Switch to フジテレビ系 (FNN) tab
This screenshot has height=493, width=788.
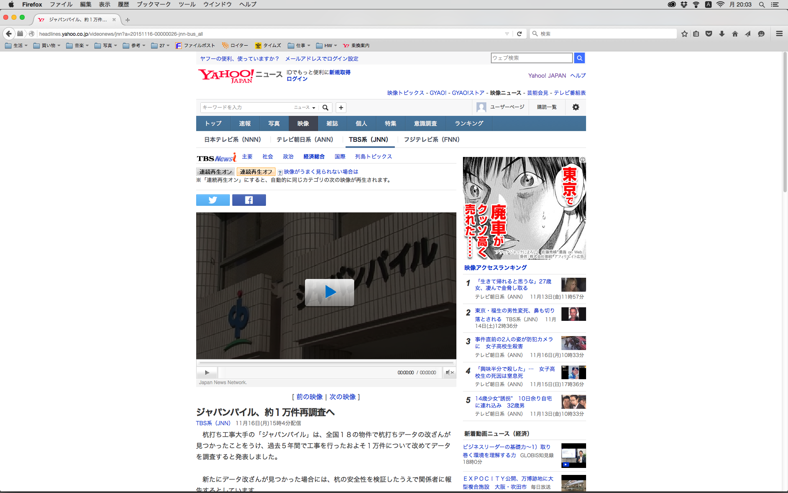click(431, 140)
